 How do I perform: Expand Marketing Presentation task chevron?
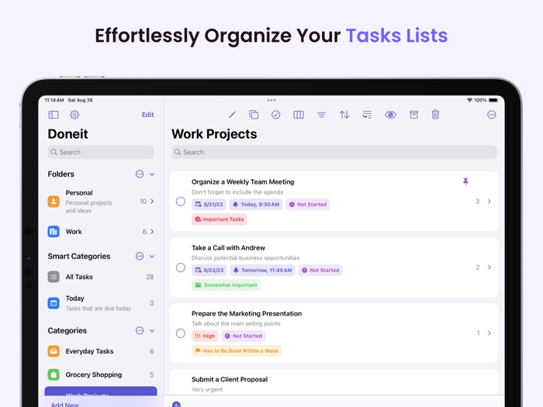click(x=489, y=333)
